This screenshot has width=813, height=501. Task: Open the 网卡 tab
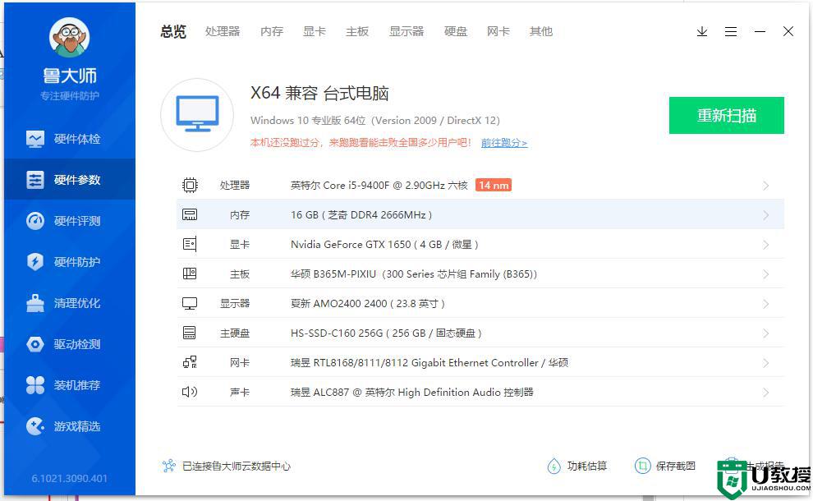498,31
